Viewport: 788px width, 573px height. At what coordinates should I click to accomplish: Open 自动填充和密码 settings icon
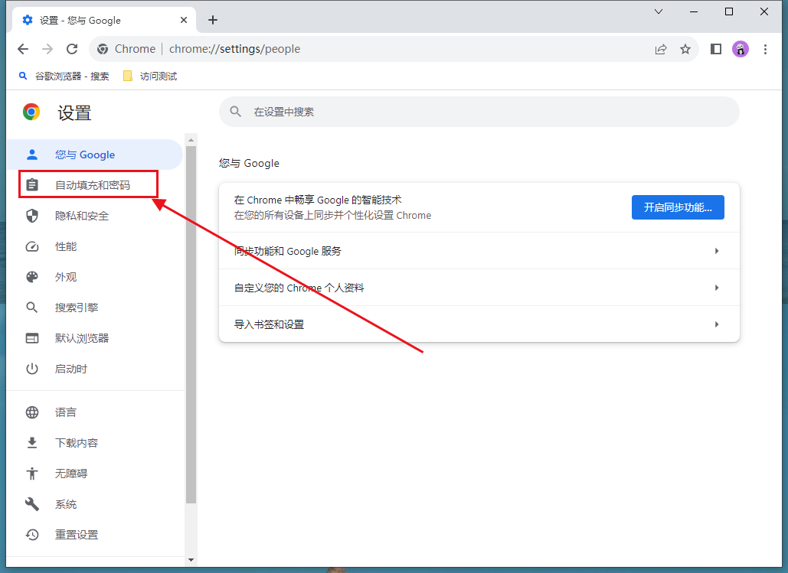point(32,185)
